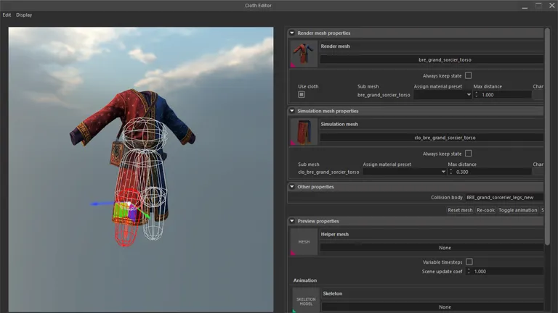Click the Skeleton Model placeholder thumbnail
This screenshot has width=558, height=313.
tap(306, 301)
